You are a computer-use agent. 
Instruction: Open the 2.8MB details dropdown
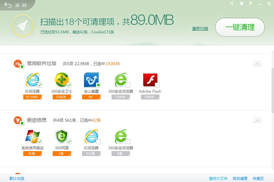(120, 97)
